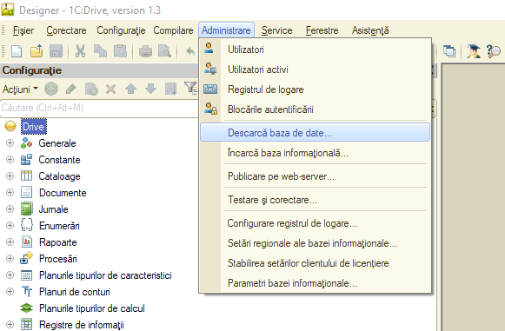Click the Cut scissors icon
Viewport: 505px width, 331px height.
click(x=80, y=51)
